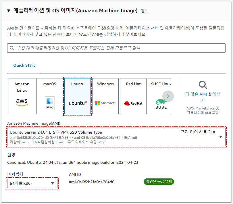Click the search magnifier icon in field
The width and height of the screenshot is (233, 204).
(x=12, y=48)
